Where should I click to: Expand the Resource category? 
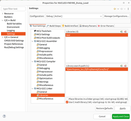tap(3, 14)
